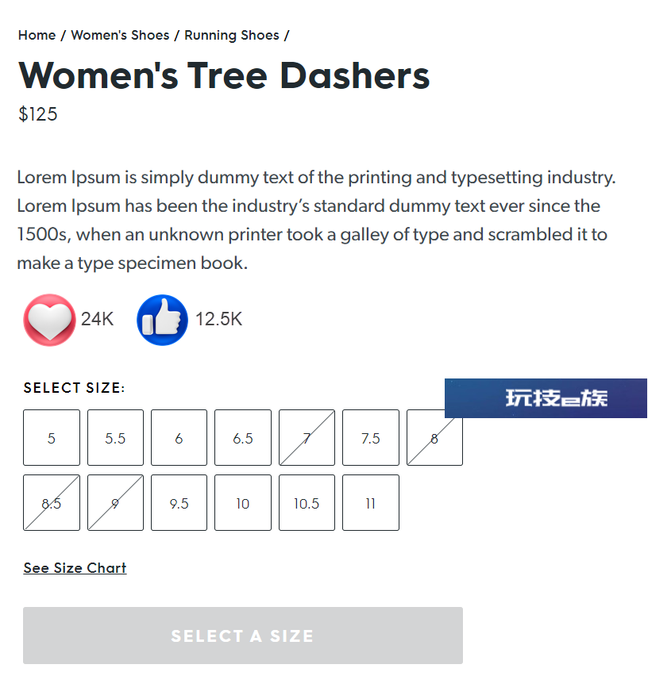Open the See Size Chart link
Viewport: 648px width, 676px height.
click(x=75, y=568)
